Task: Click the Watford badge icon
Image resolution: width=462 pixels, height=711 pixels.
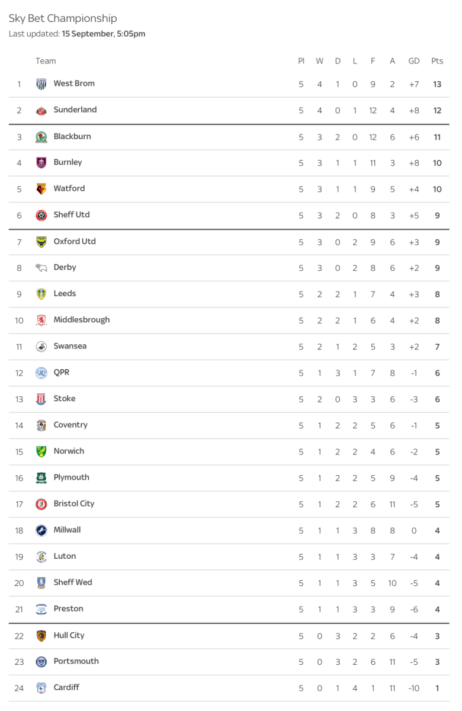Action: click(41, 189)
